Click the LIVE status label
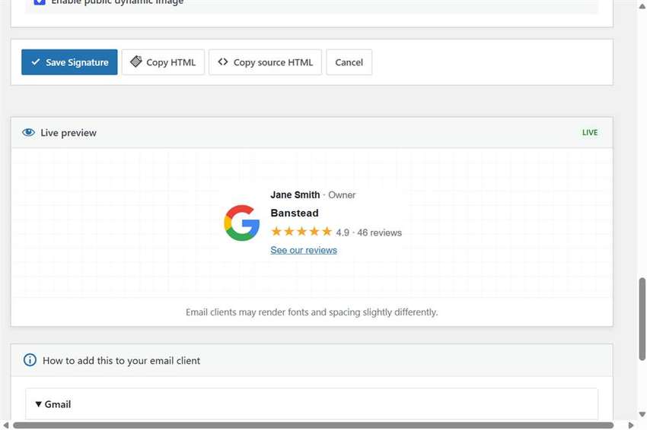647x430 pixels. (x=590, y=132)
